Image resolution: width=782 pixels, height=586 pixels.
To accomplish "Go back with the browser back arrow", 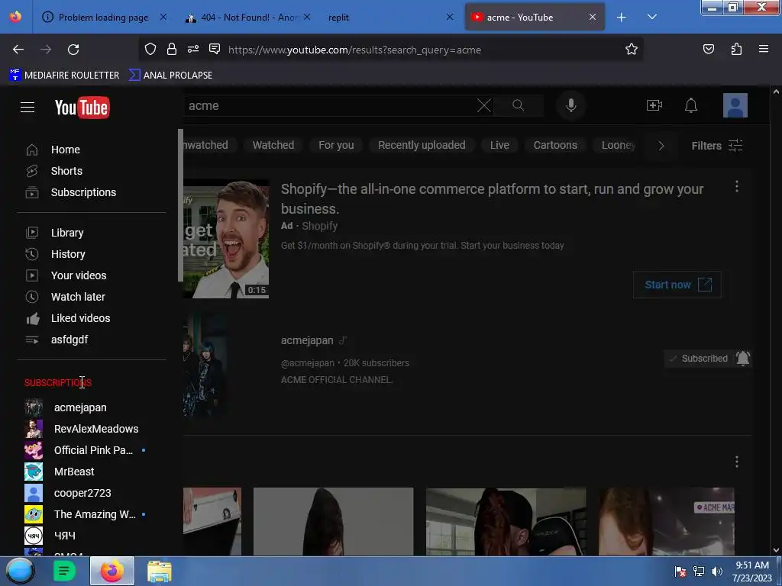I will [18, 50].
